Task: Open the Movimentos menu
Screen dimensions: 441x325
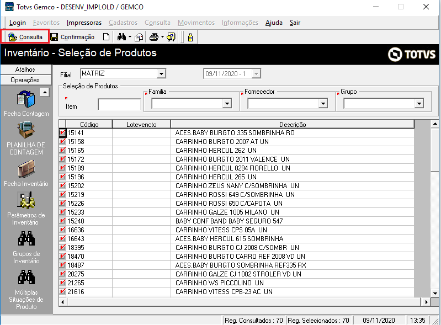Action: (x=196, y=23)
